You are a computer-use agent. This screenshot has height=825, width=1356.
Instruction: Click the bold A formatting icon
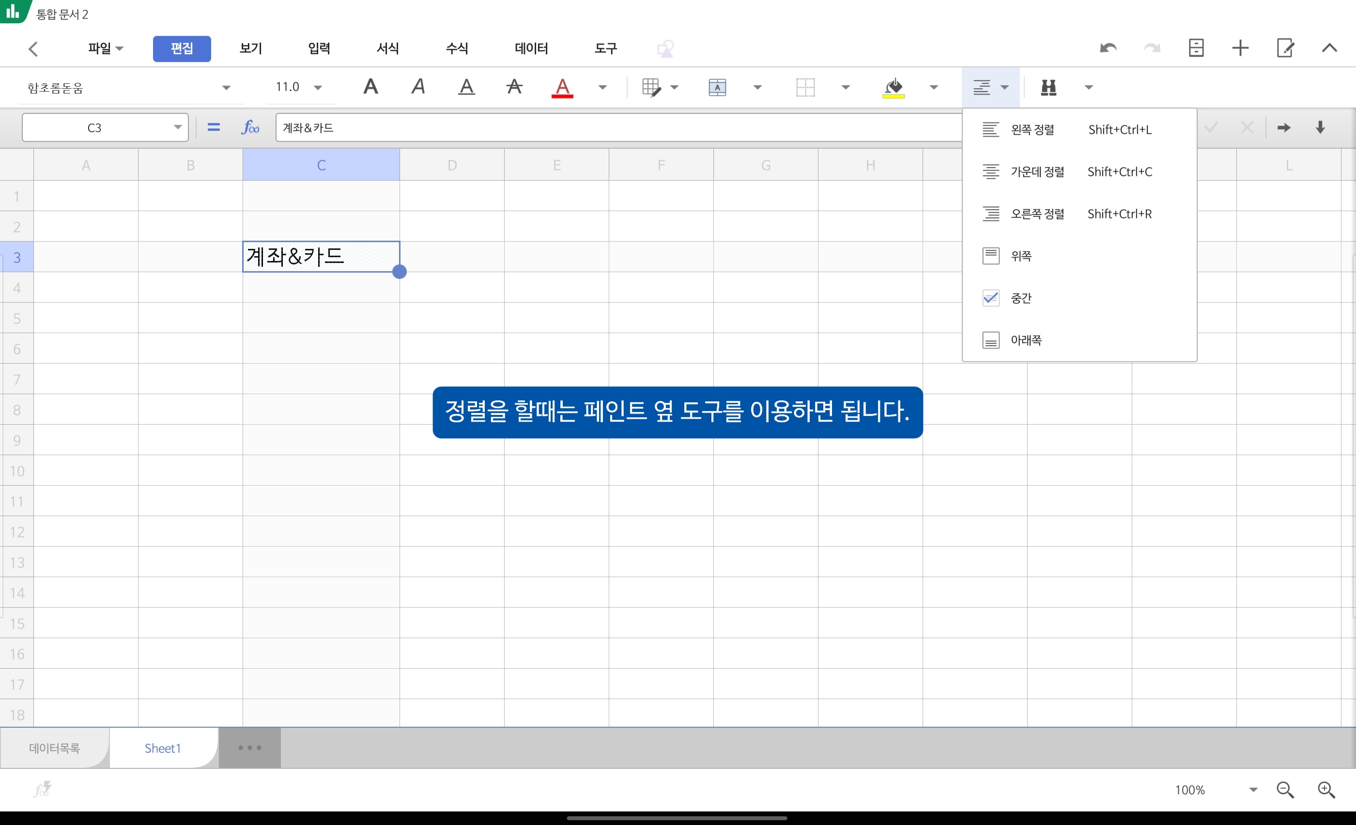coord(370,87)
